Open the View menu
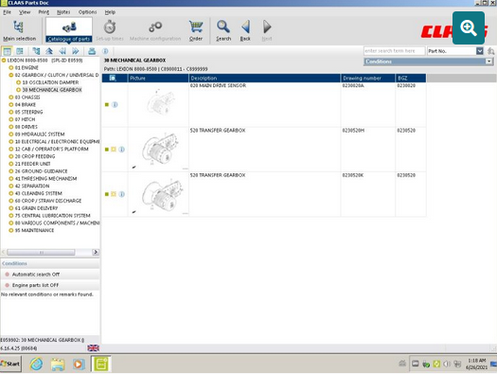The height and width of the screenshot is (374, 497). tap(25, 12)
